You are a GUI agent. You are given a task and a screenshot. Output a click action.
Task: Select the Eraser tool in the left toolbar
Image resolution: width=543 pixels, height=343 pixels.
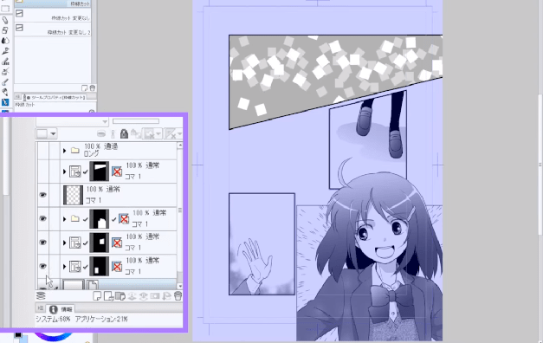(x=5, y=30)
